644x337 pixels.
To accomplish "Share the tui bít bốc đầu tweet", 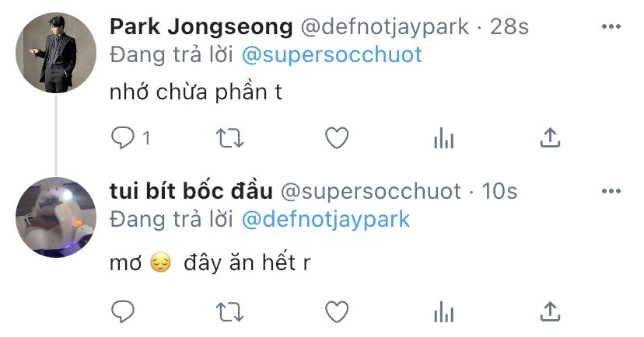I will [550, 311].
